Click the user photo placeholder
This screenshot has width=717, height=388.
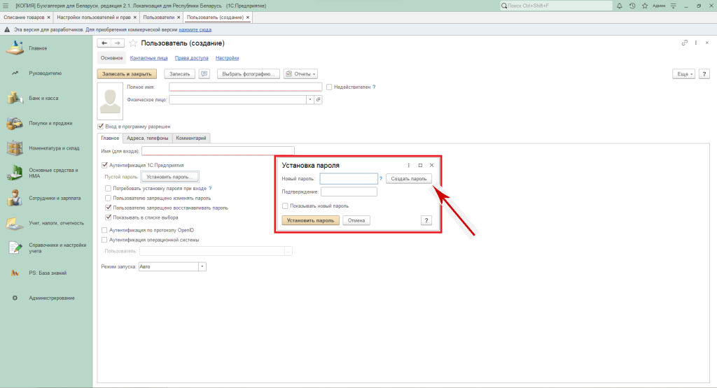109,100
